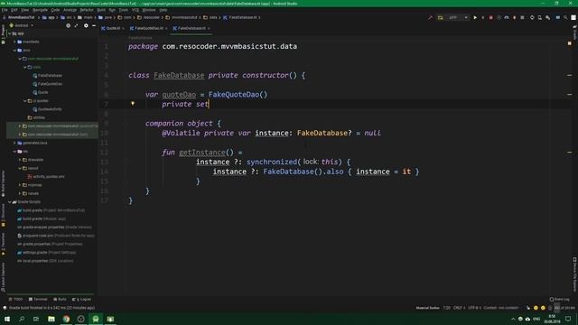The image size is (578, 325).
Task: Click the Attach debugger icon
Action: (514, 17)
